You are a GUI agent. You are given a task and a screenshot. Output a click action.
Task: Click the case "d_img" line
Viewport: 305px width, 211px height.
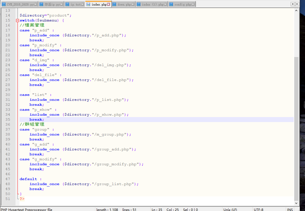click(x=37, y=60)
